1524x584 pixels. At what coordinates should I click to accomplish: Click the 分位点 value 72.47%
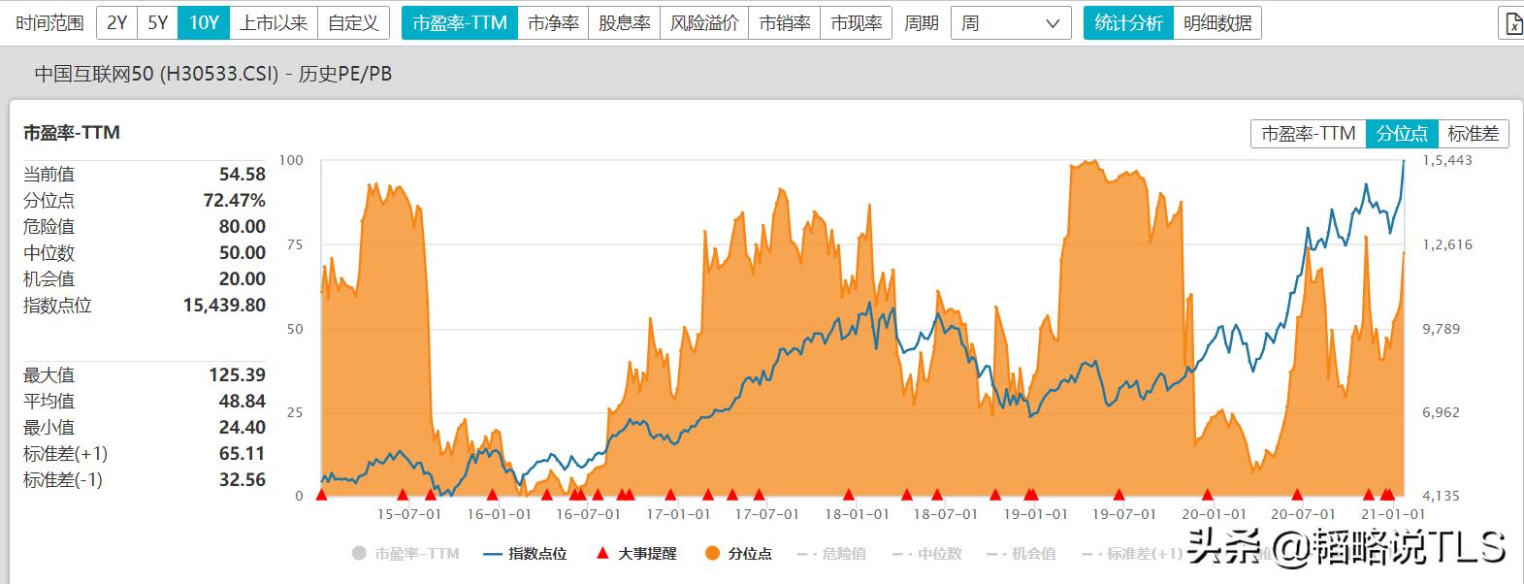click(233, 201)
